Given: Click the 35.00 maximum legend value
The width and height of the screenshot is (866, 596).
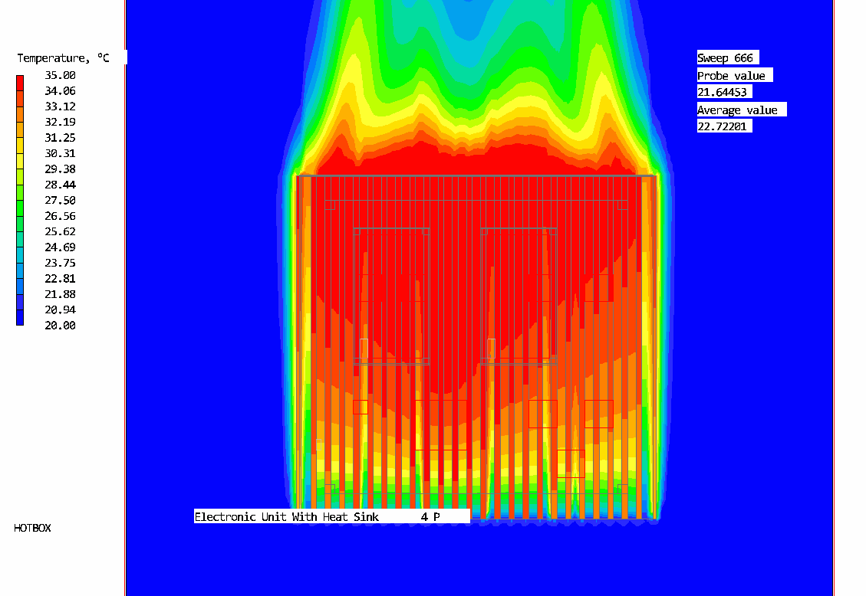Looking at the screenshot, I should [59, 75].
